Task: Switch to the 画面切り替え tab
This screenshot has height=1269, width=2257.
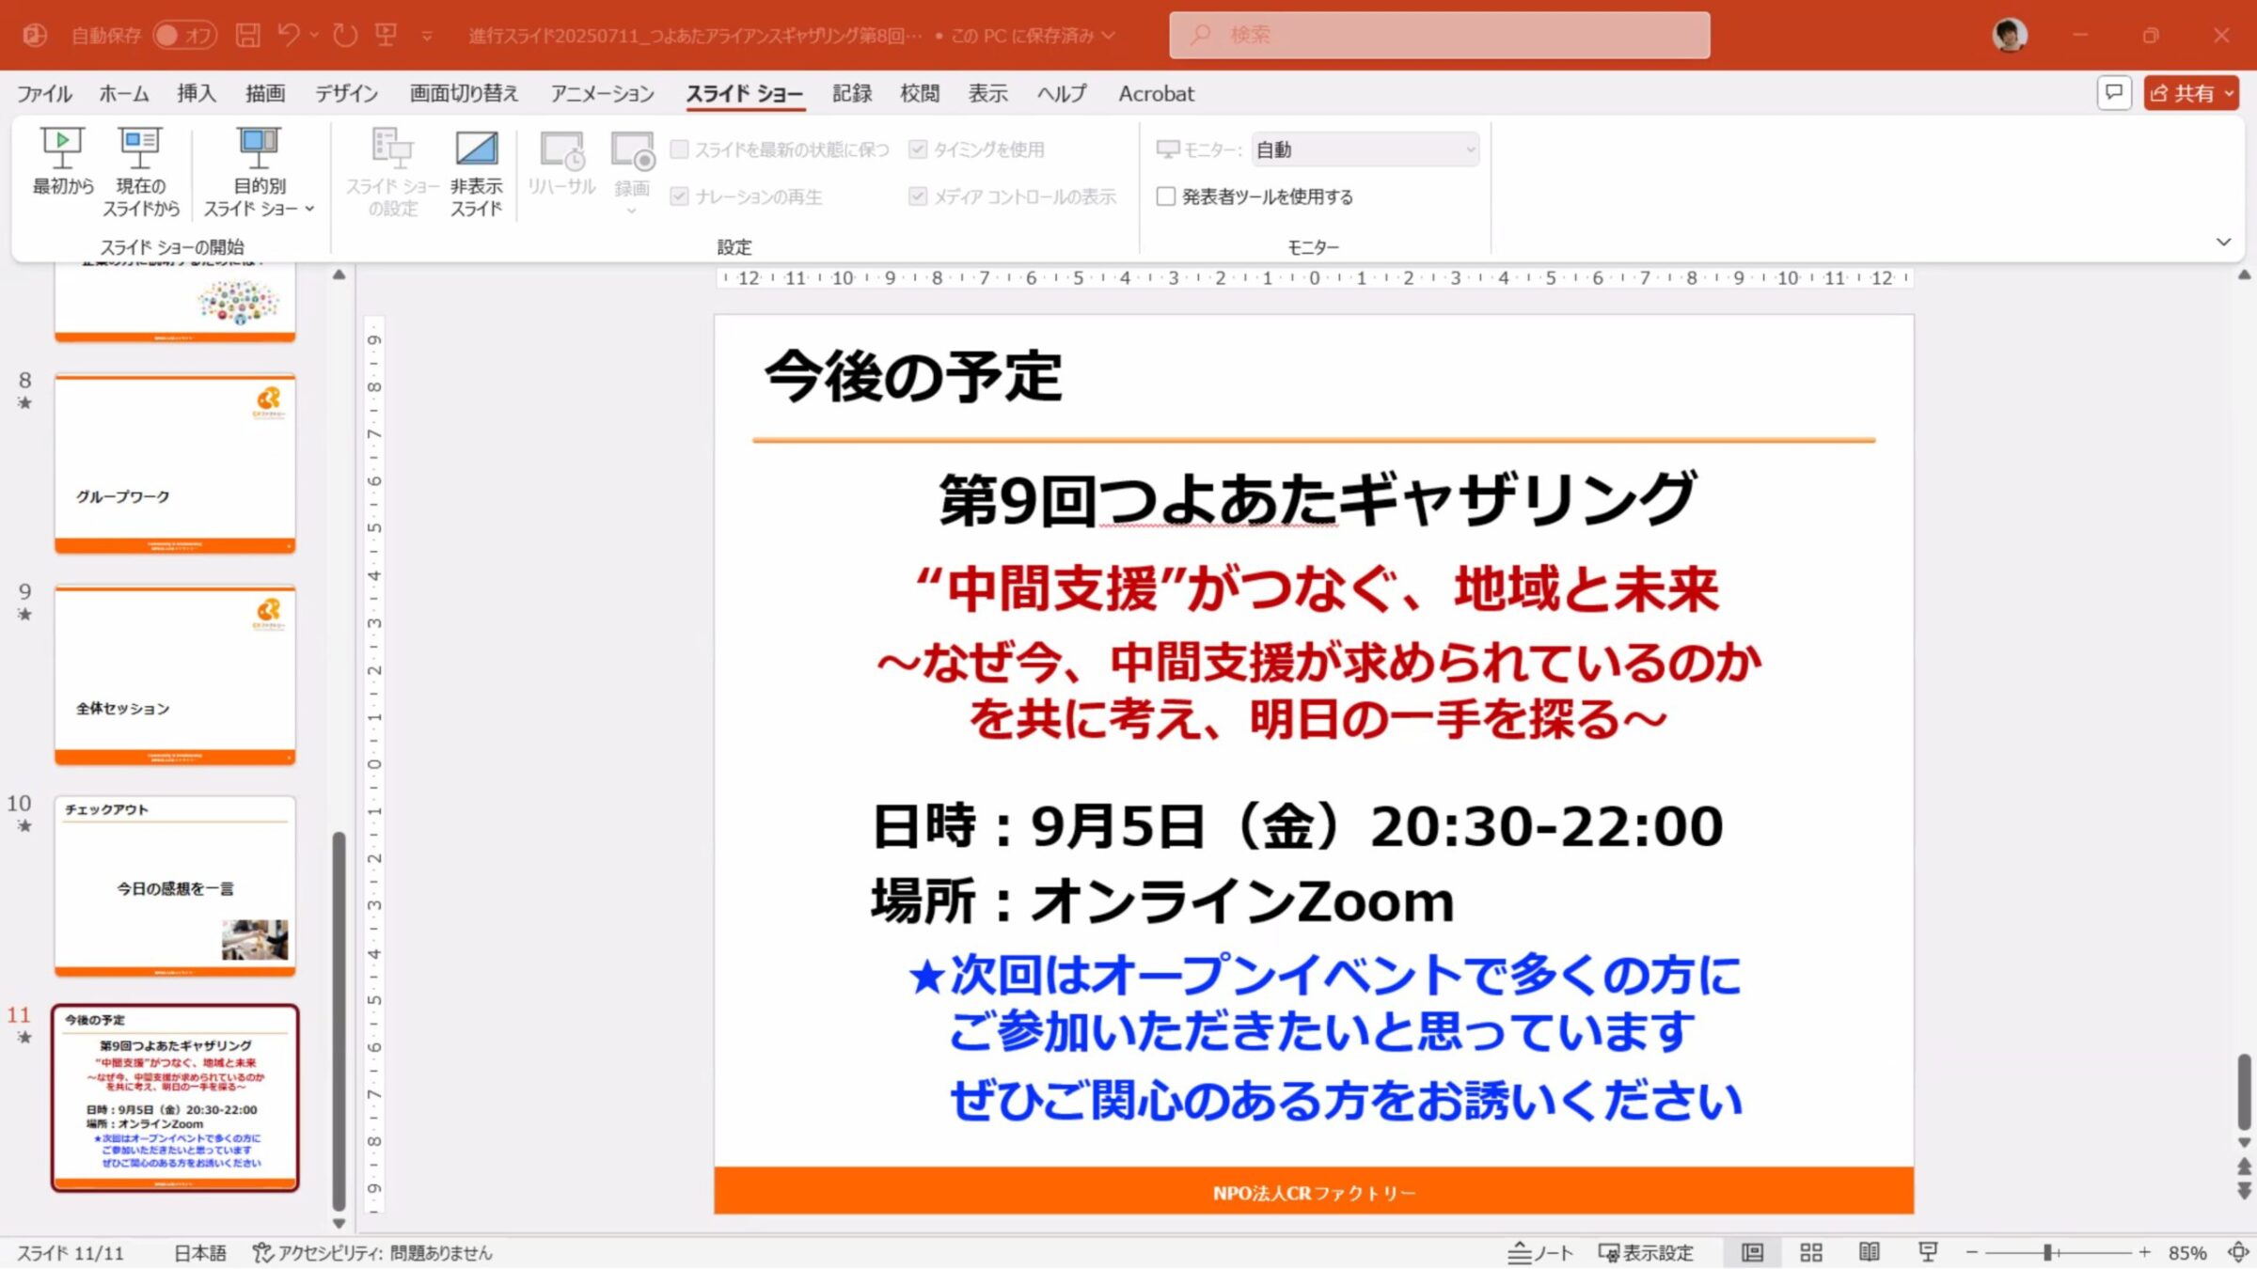Action: point(464,93)
